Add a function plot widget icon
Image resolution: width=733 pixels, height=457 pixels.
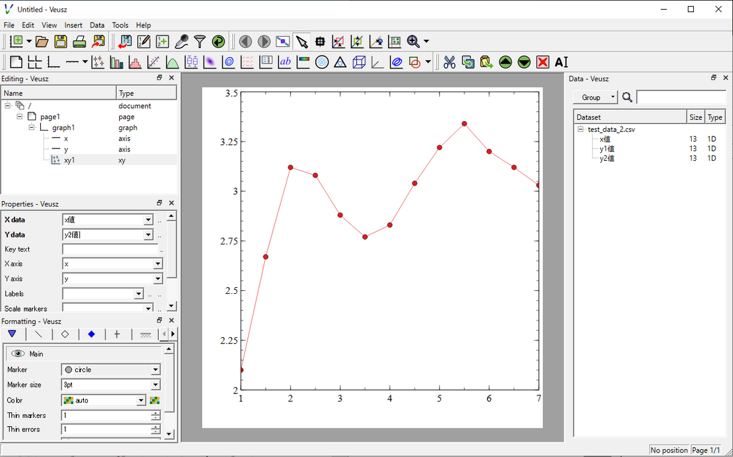[x=172, y=62]
